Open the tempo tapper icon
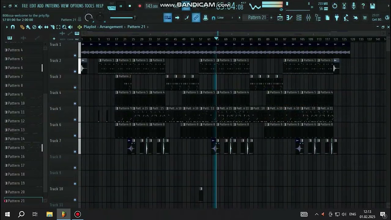The image size is (391, 220). 346,18
